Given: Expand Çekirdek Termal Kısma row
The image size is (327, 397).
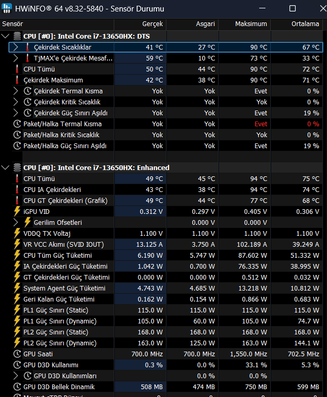Looking at the screenshot, I should click(16, 91).
